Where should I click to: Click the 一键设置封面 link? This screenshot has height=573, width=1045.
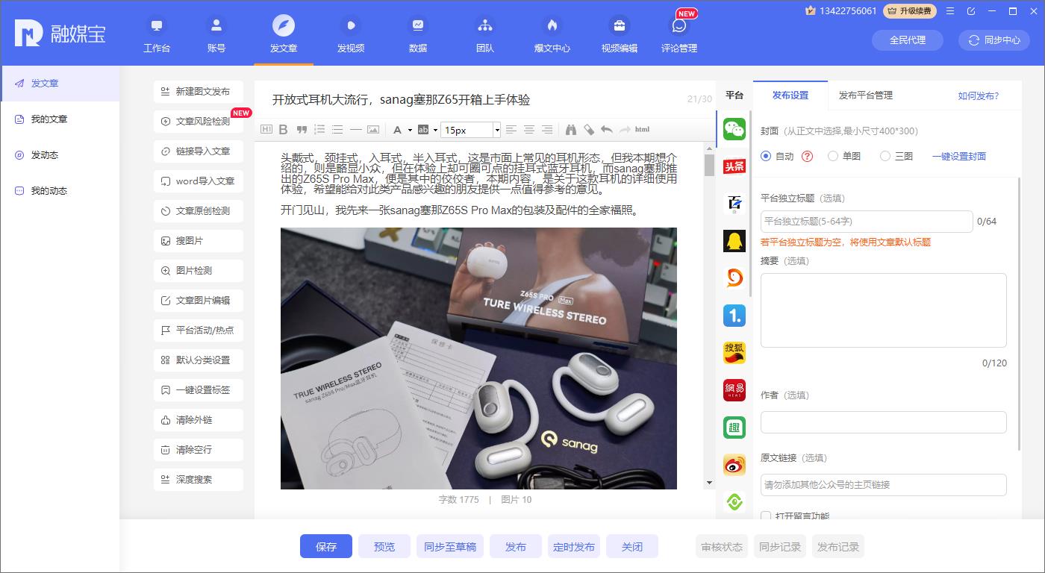click(959, 157)
